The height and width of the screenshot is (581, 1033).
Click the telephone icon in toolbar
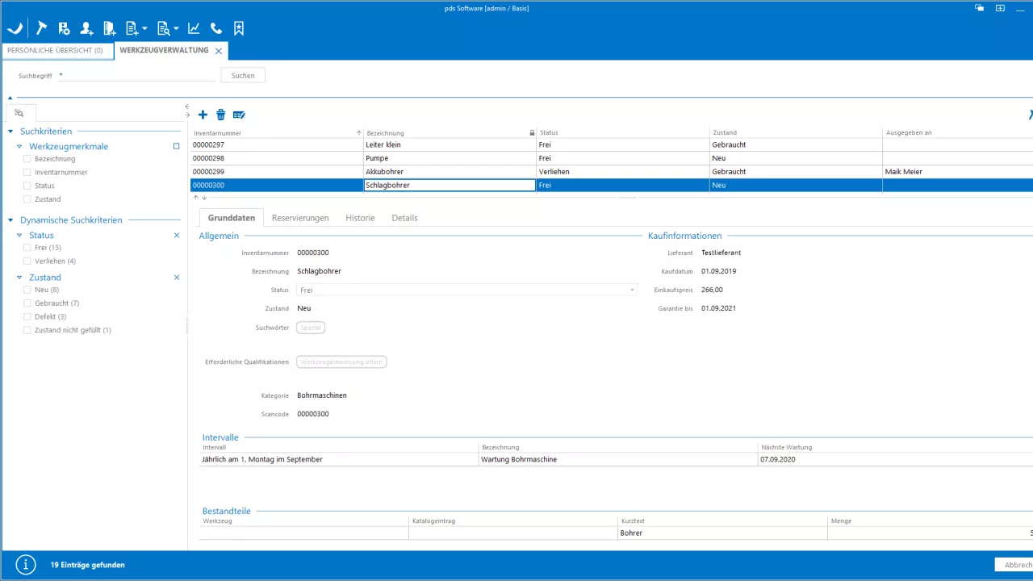point(216,28)
